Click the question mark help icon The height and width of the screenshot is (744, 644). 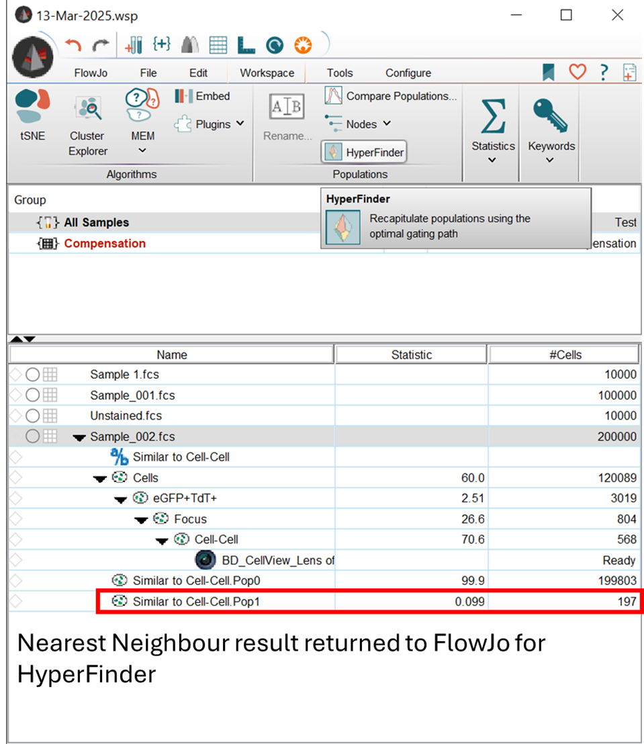tap(604, 73)
